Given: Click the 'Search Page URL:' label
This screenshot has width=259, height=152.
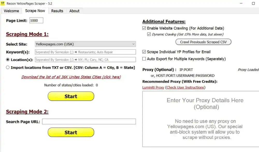Looking at the screenshot, I should pyautogui.click(x=23, y=122).
